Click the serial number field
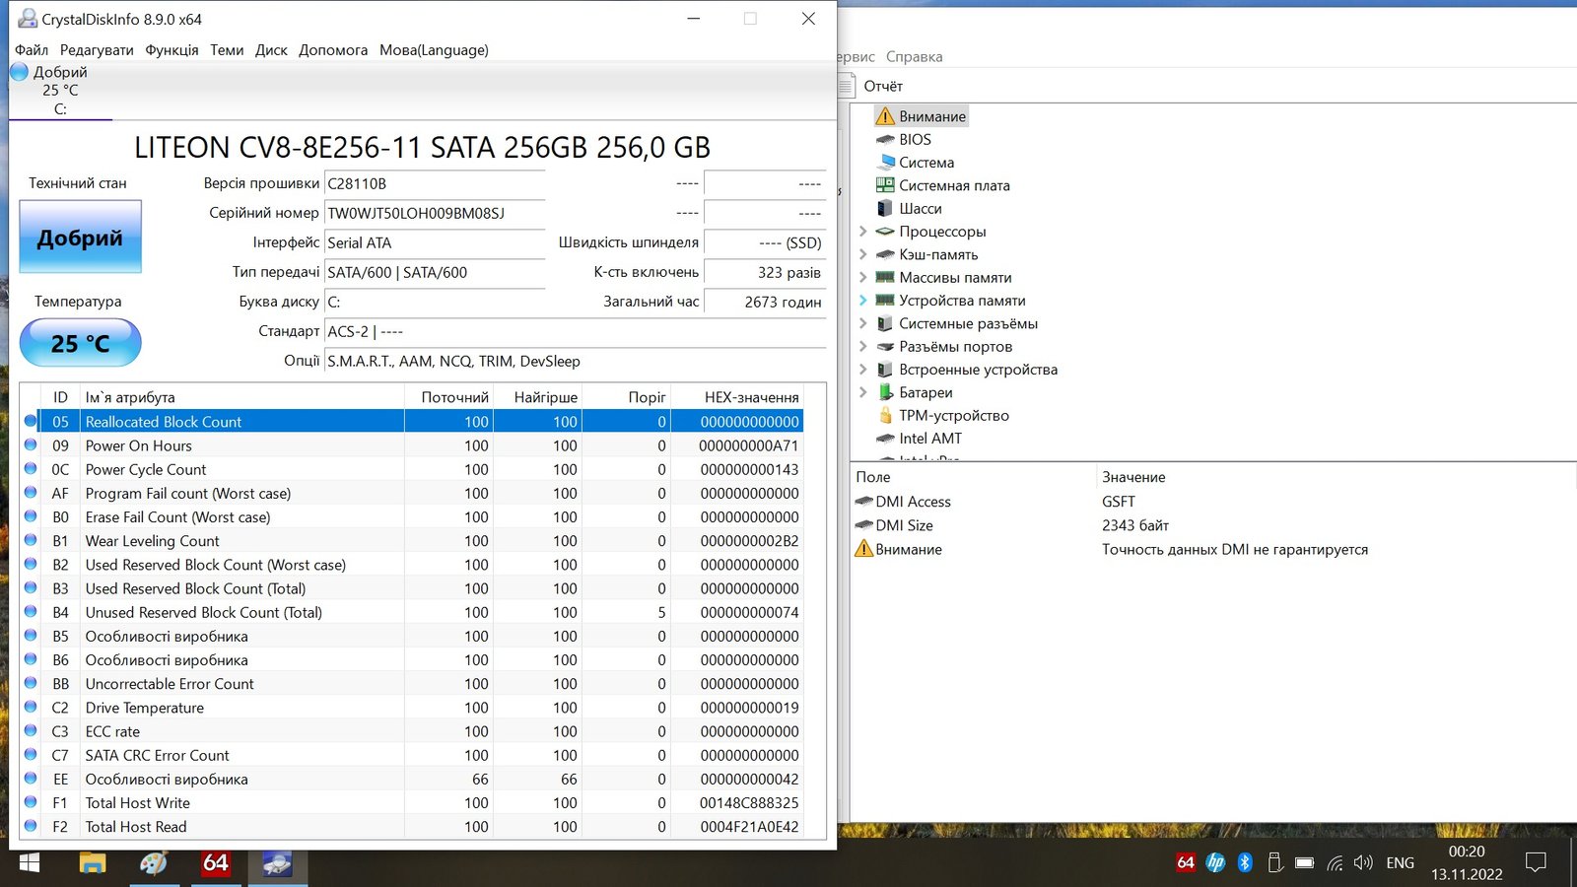 click(434, 213)
